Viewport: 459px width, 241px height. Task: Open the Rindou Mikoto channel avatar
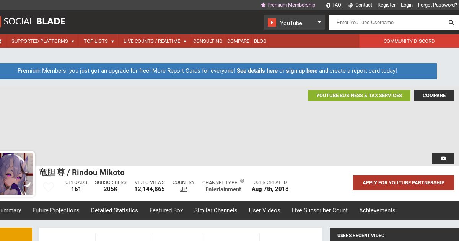pyautogui.click(x=16, y=174)
